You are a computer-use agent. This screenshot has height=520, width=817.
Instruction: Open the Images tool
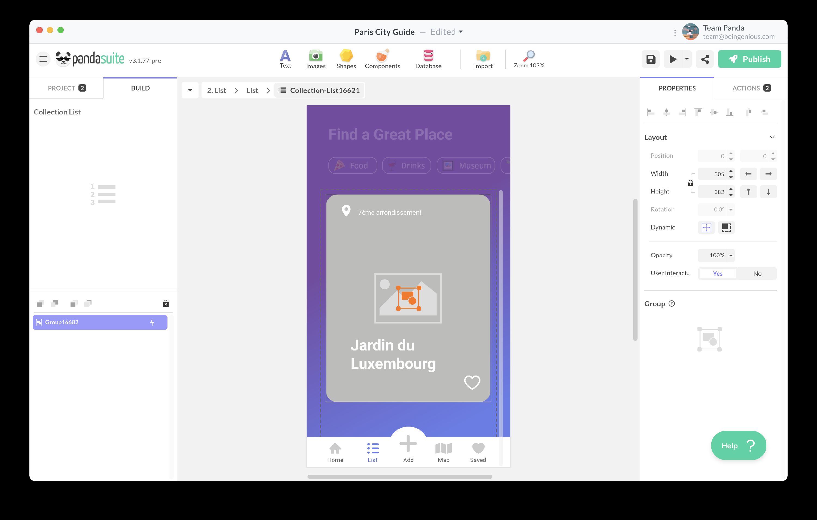tap(315, 58)
